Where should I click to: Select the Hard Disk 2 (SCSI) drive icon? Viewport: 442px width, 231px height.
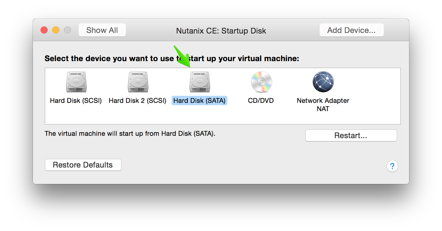click(138, 82)
